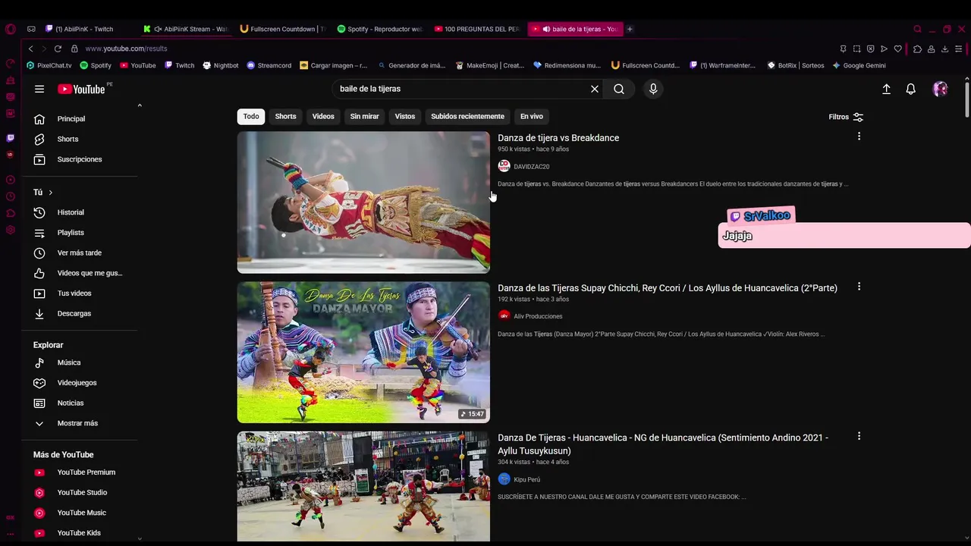Select the Sin mirar filter chip
The image size is (971, 546).
tap(364, 116)
